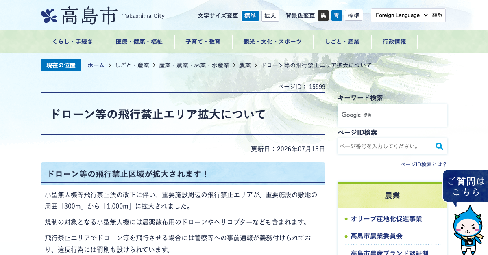Open the 農業 sidebar heading link
This screenshot has height=255, width=488.
pos(392,196)
